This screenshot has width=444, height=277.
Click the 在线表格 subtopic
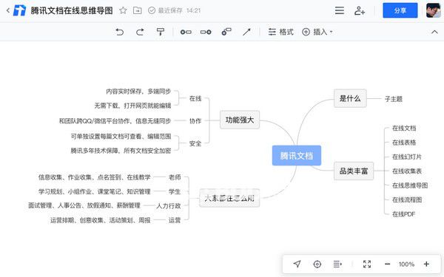click(x=404, y=143)
